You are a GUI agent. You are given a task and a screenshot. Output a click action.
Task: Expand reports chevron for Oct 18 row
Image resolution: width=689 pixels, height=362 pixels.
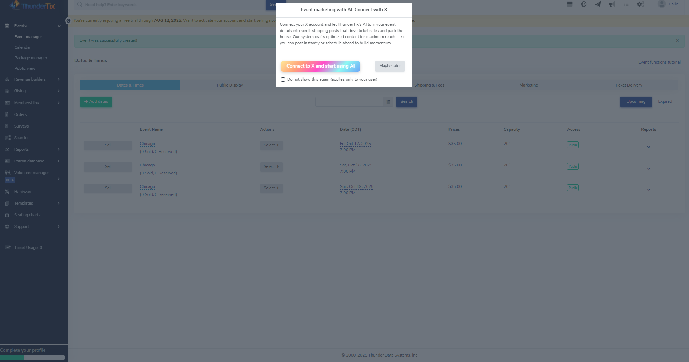pos(648,169)
